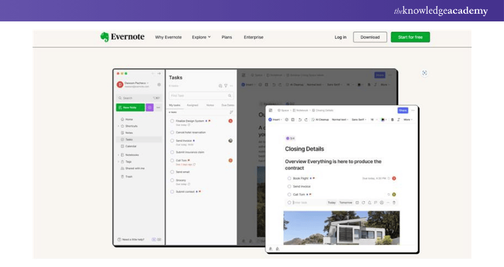Open the Explore dropdown in navigation
Screen dimensions: 504x267
pyautogui.click(x=201, y=37)
